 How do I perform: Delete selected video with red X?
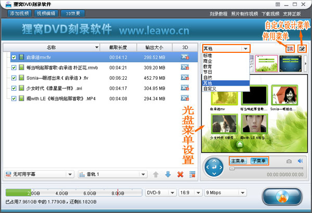point(180,174)
